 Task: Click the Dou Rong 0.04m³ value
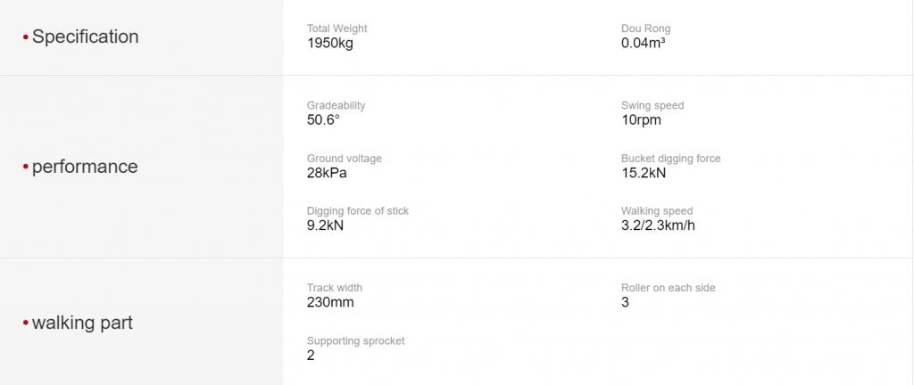tap(643, 44)
